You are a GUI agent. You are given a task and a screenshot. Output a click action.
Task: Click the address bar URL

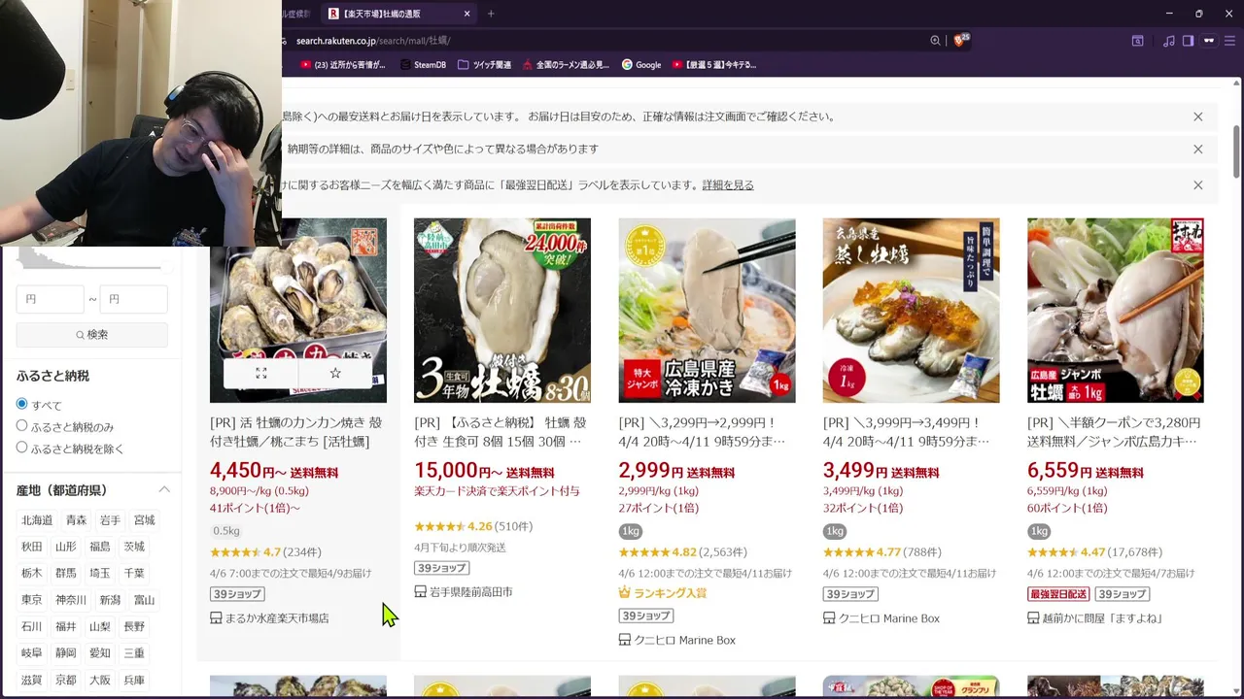(x=373, y=41)
